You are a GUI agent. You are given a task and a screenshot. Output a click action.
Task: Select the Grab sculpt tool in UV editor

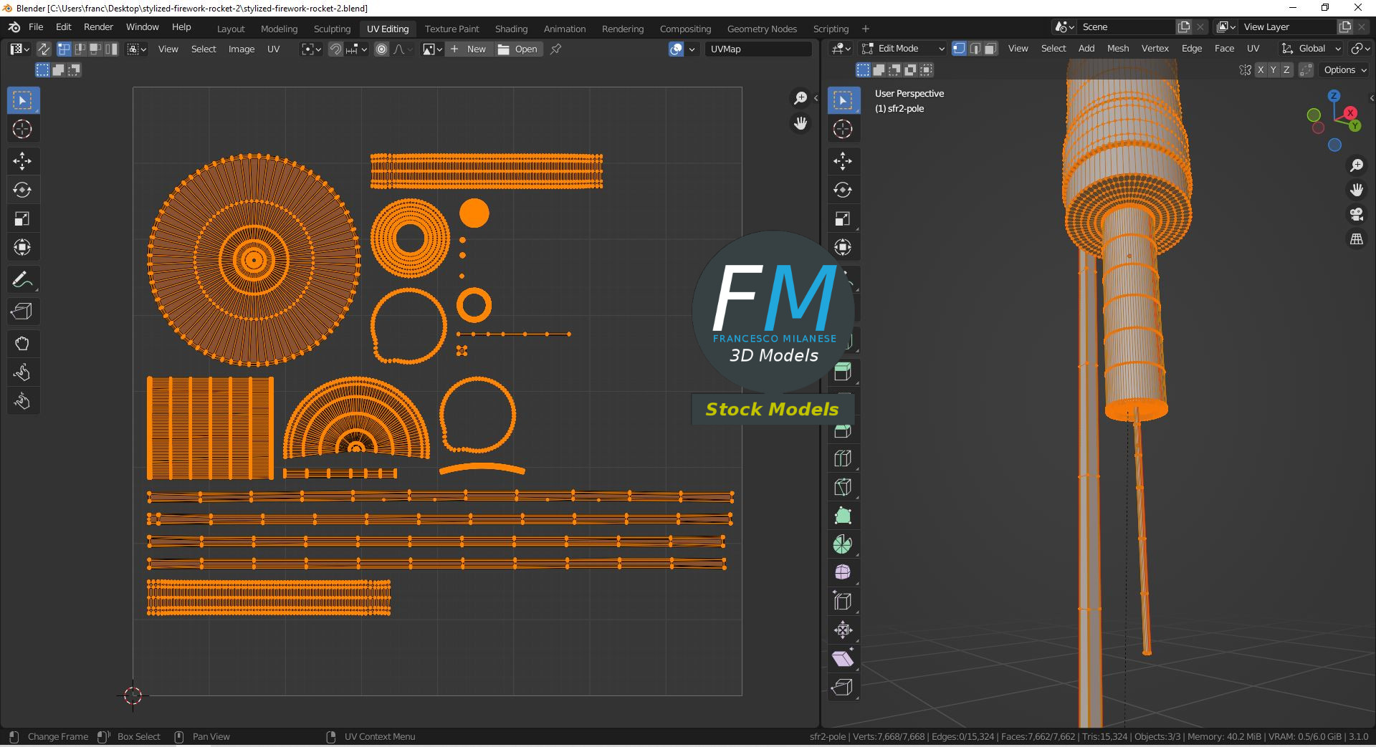[x=22, y=344]
